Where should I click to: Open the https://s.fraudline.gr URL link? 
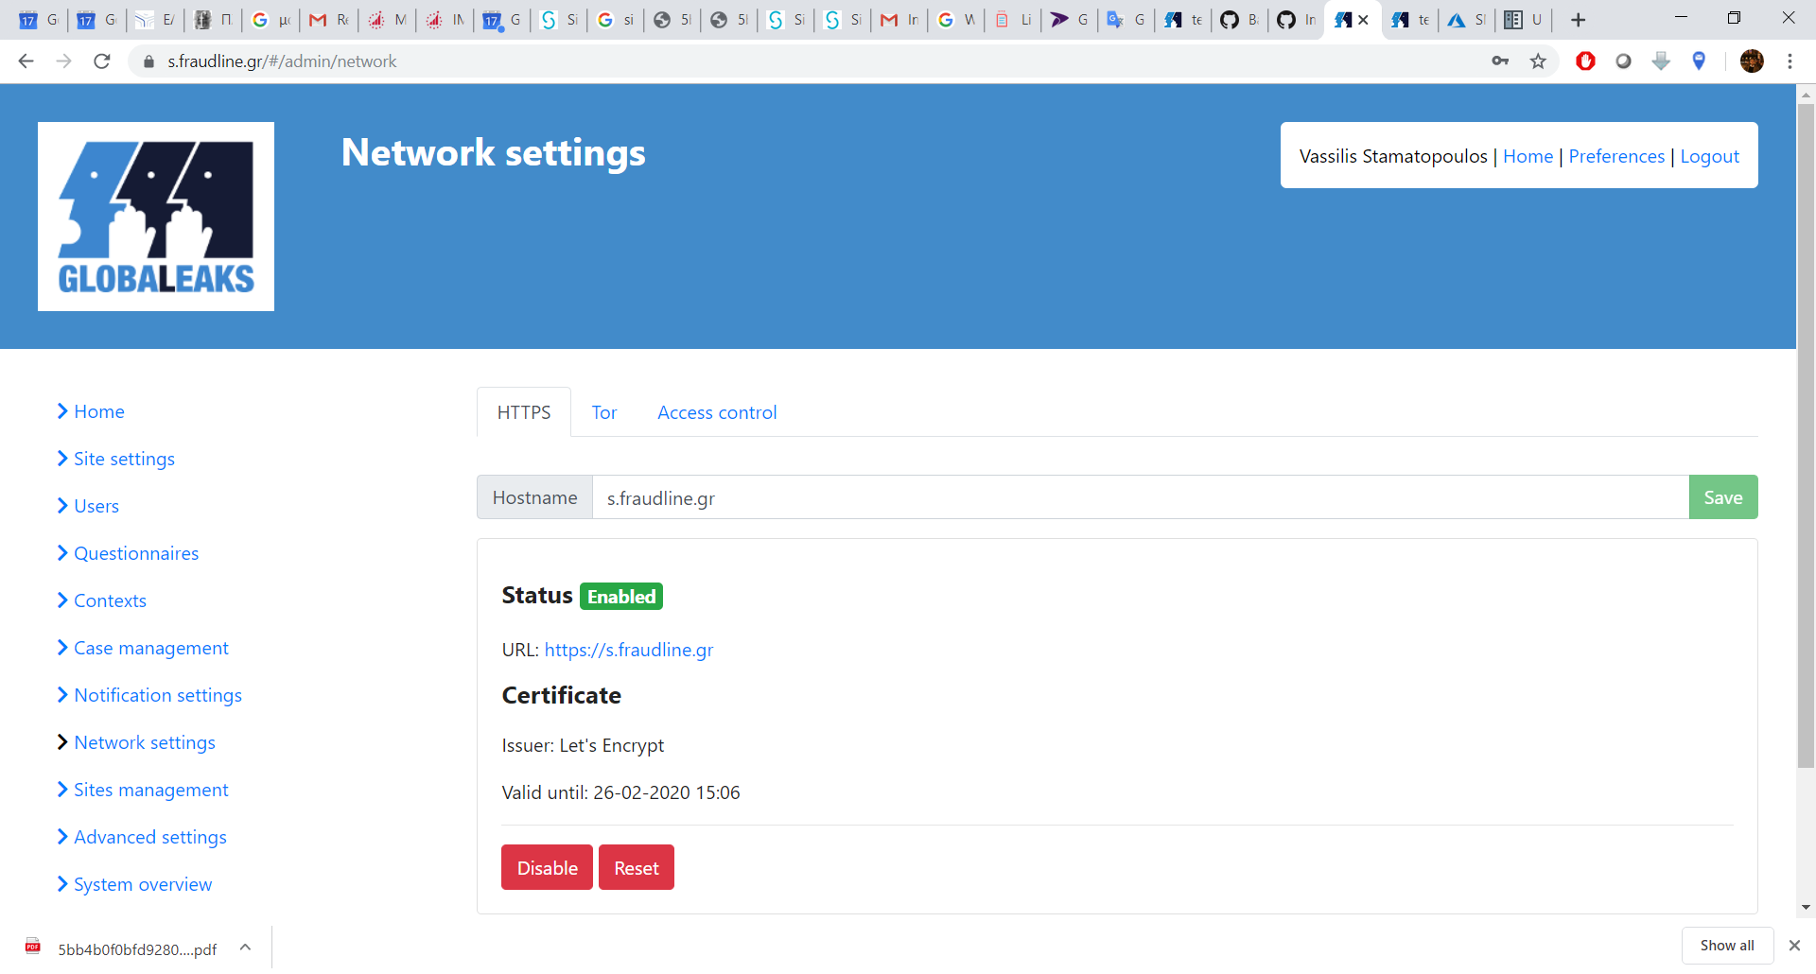coord(629,650)
